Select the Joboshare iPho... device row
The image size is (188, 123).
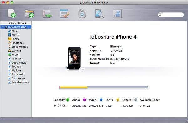pos(16,27)
